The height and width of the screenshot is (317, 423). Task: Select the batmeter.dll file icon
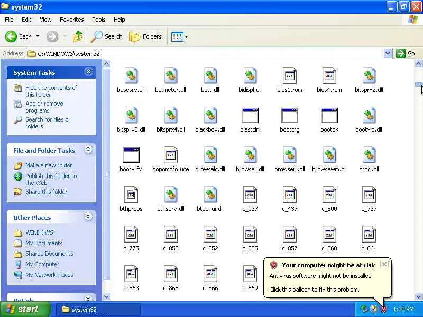point(171,76)
